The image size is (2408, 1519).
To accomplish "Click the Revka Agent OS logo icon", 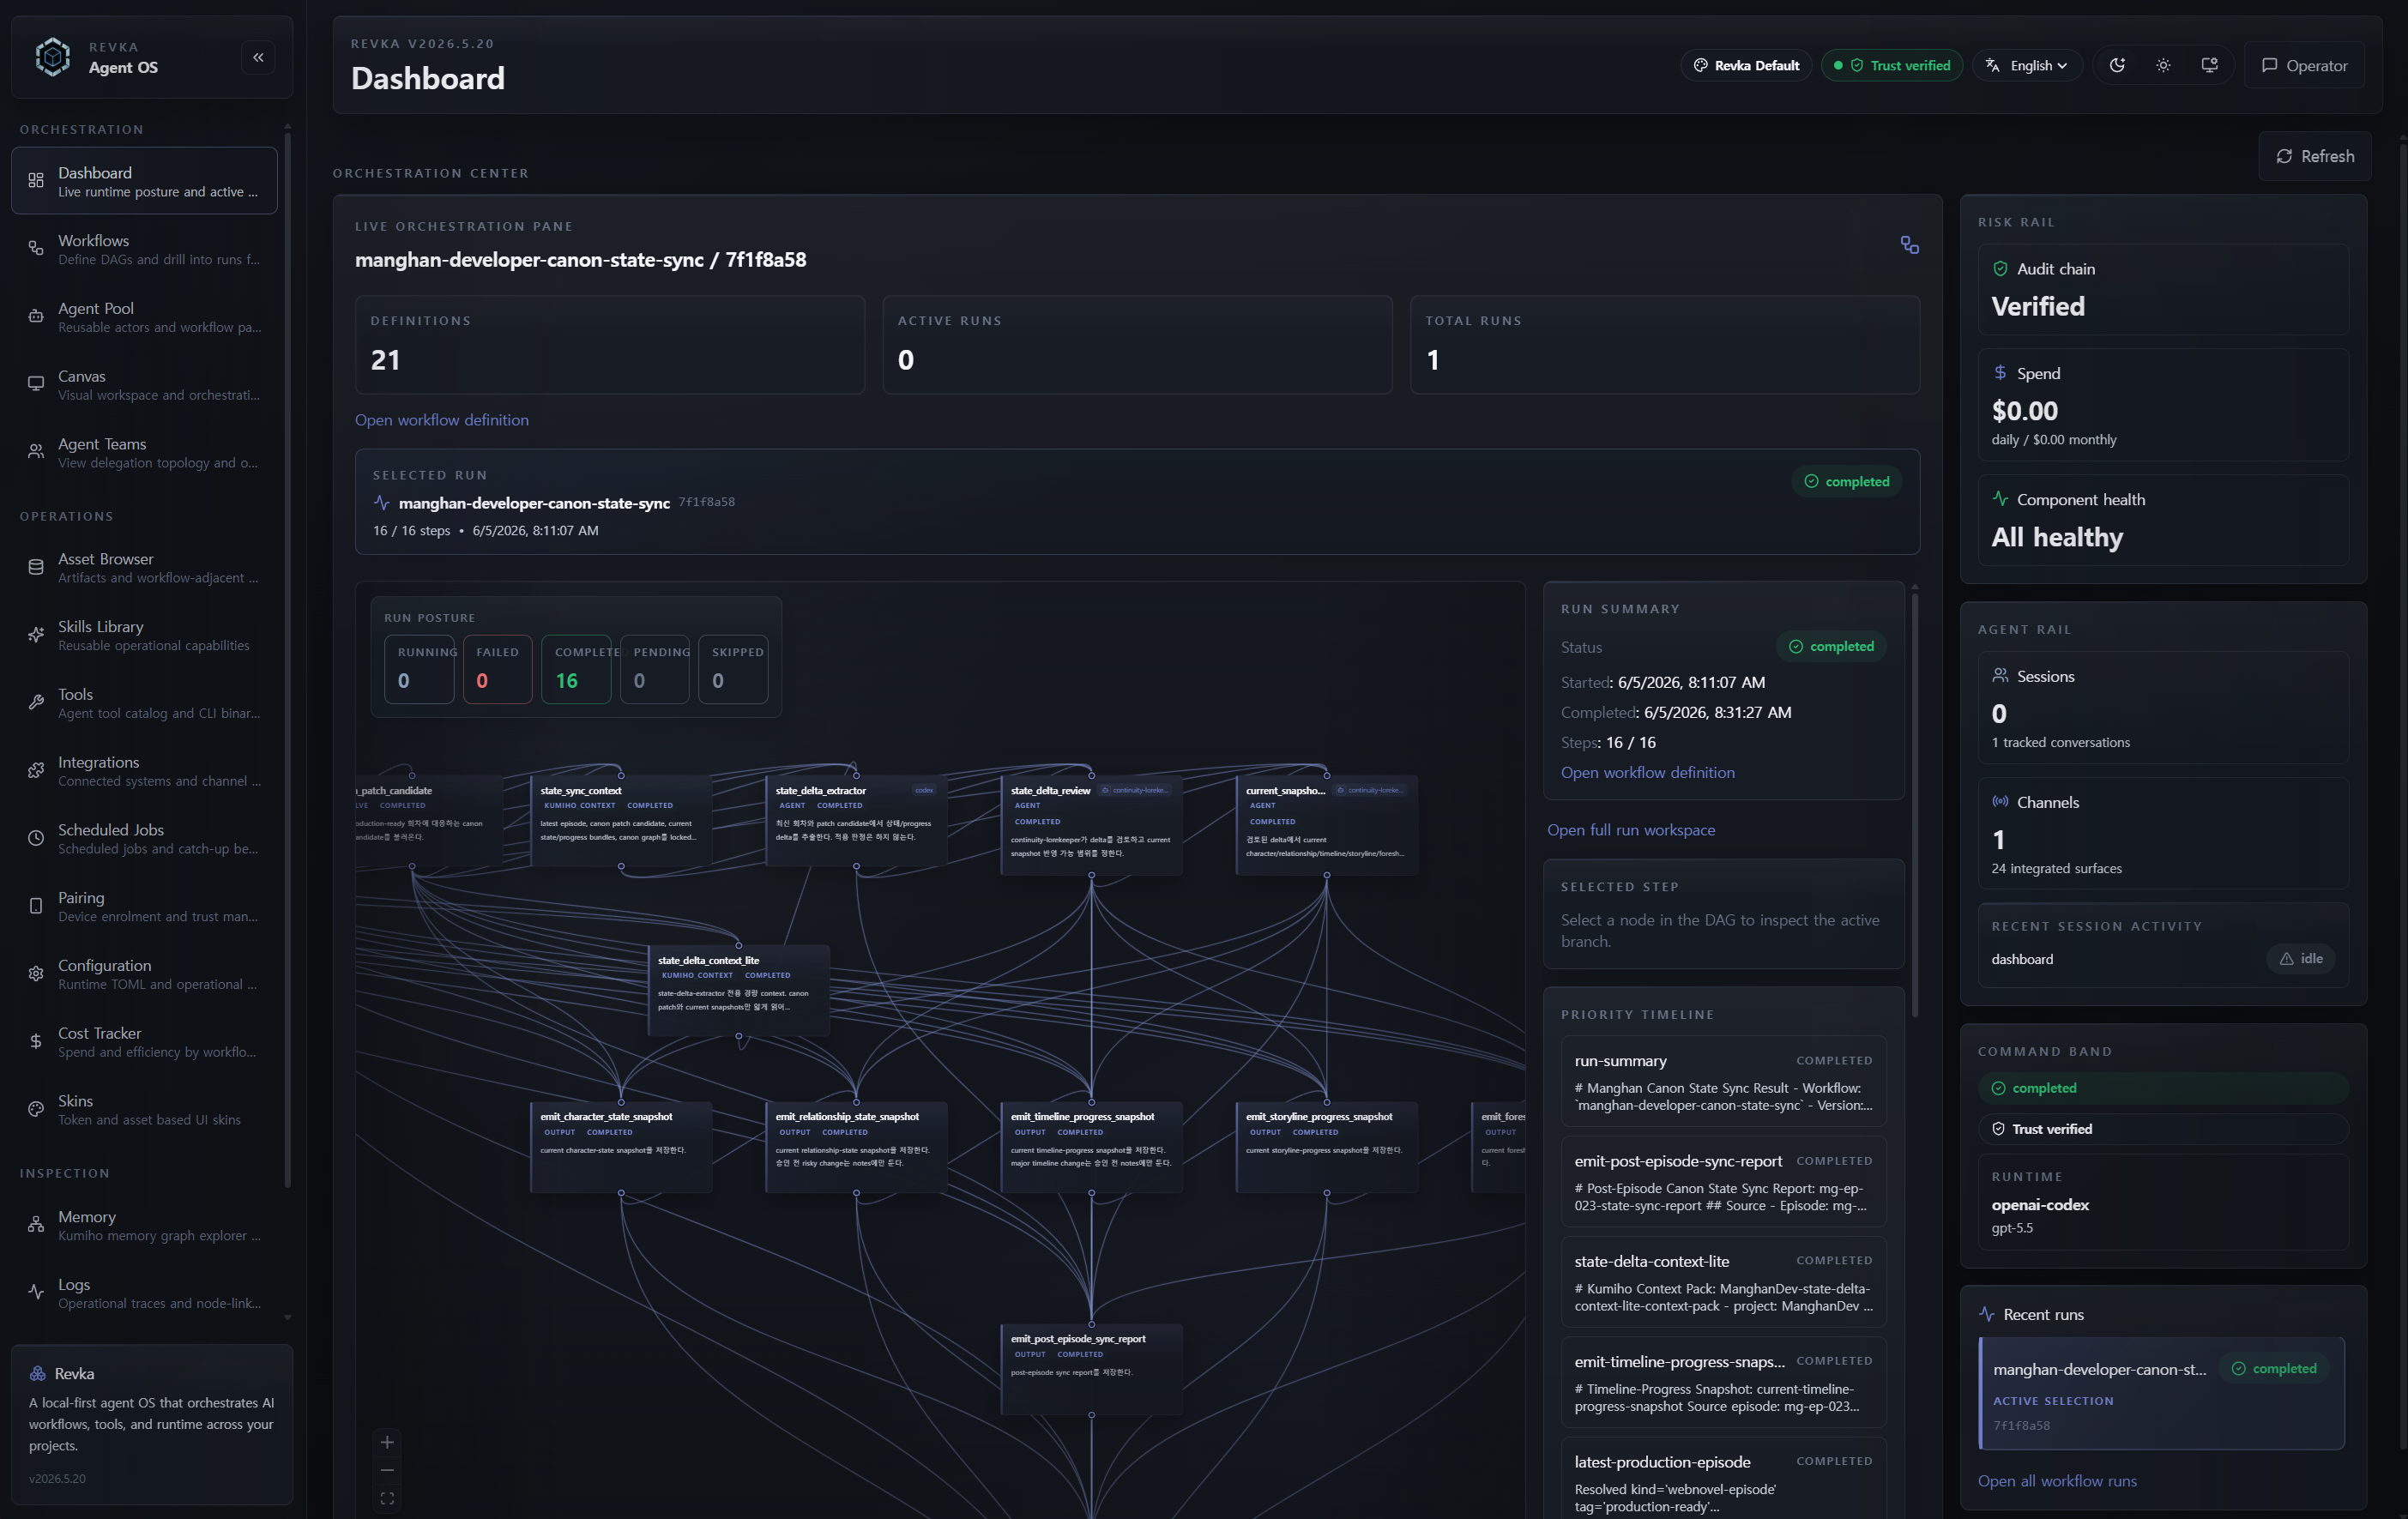I will pos(53,57).
